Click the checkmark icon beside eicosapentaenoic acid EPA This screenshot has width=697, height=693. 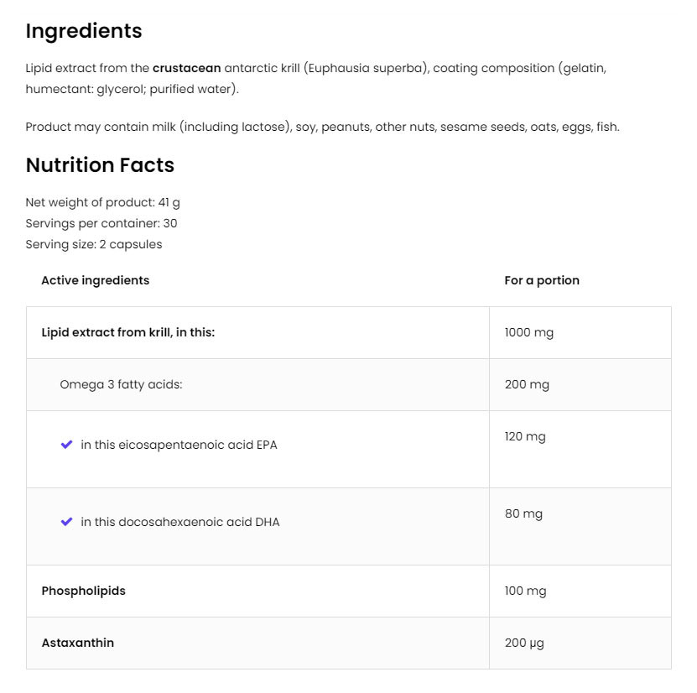[x=67, y=445]
